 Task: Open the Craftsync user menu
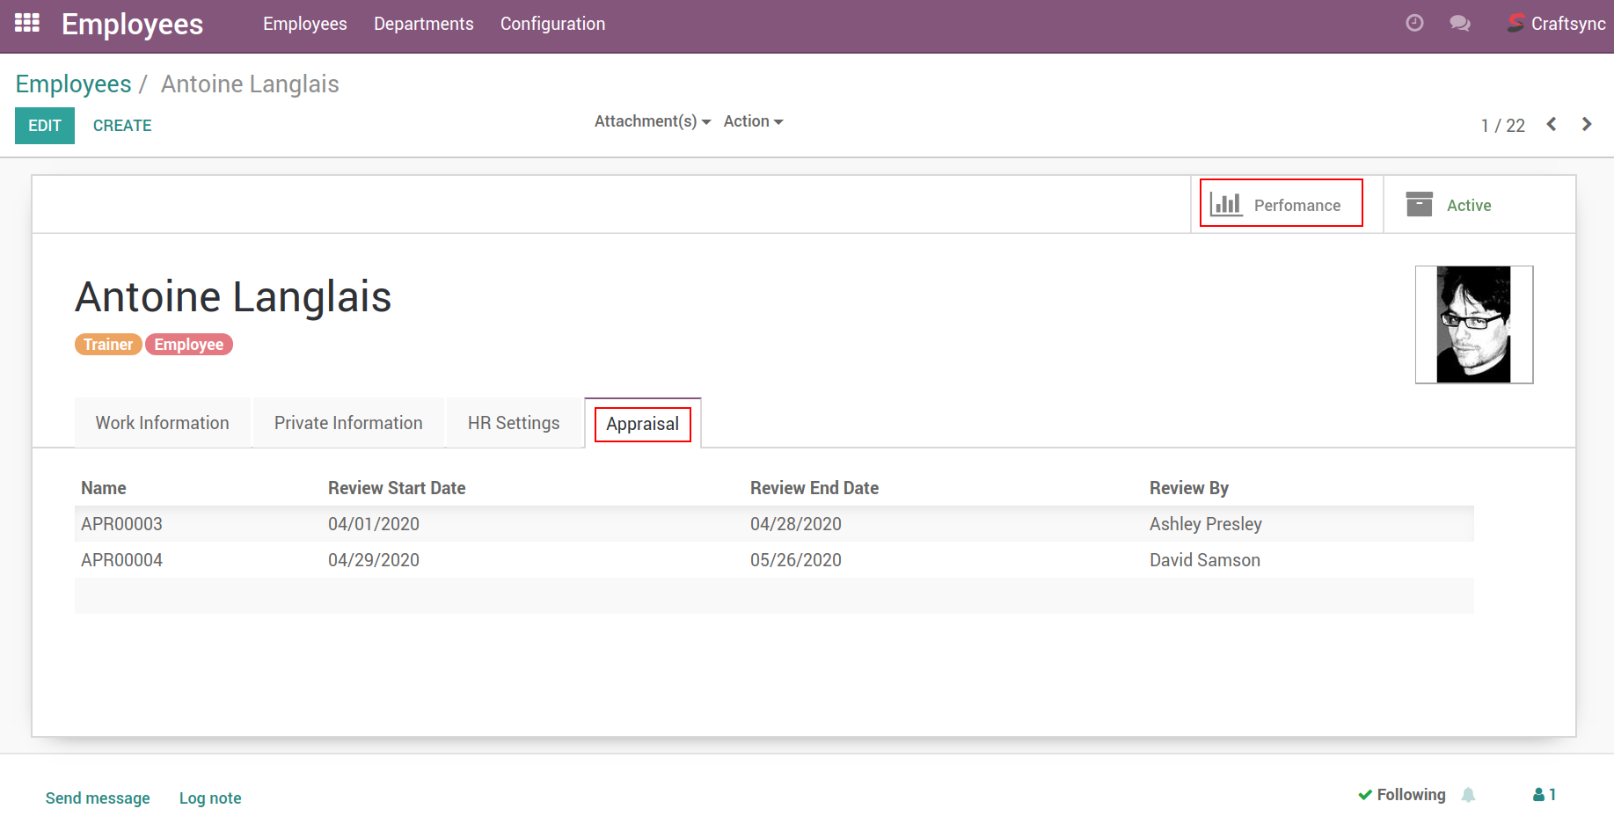point(1557,24)
